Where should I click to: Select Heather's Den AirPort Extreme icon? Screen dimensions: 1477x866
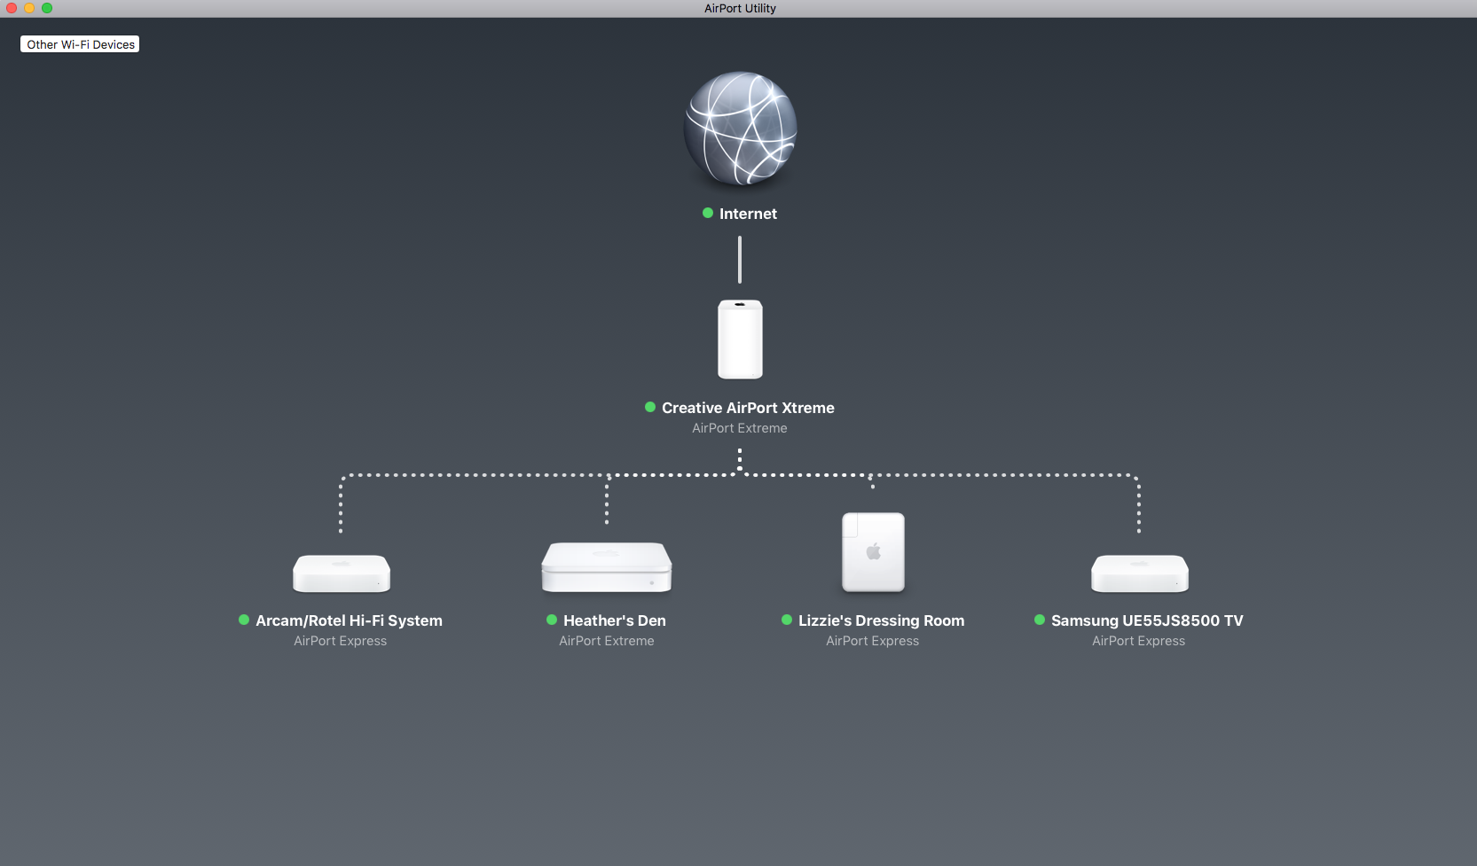(607, 567)
